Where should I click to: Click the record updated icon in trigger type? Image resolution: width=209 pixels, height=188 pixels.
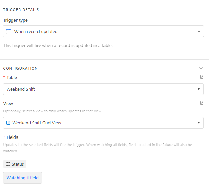[x=9, y=31]
